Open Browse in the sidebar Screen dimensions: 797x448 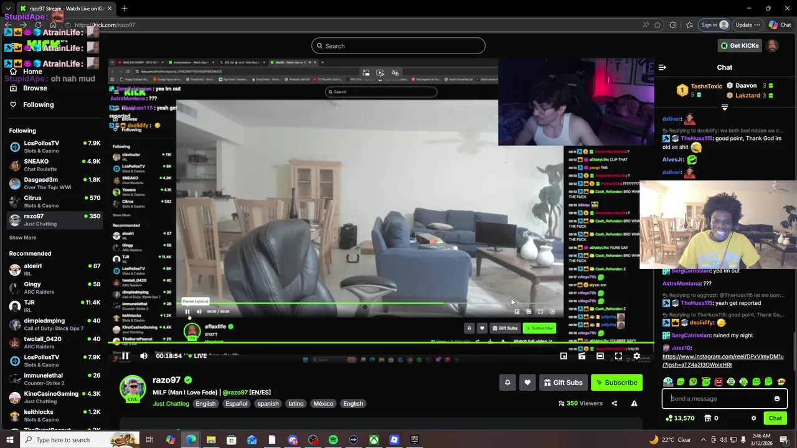pyautogui.click(x=35, y=88)
